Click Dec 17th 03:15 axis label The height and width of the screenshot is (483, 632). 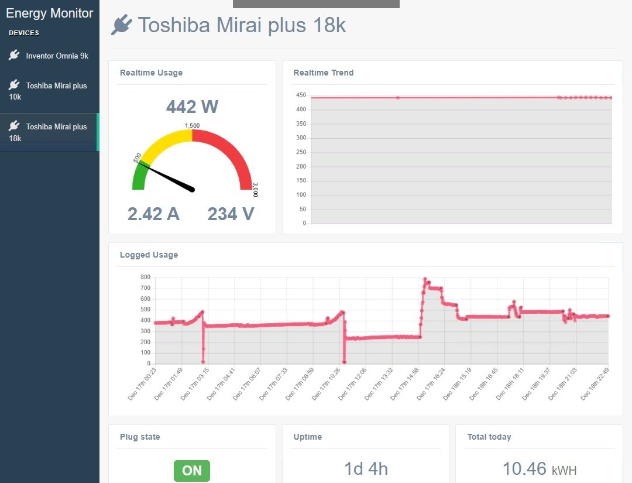point(194,384)
